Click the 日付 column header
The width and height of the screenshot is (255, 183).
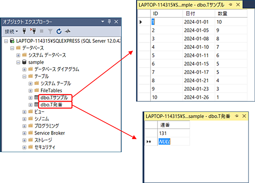point(190,14)
